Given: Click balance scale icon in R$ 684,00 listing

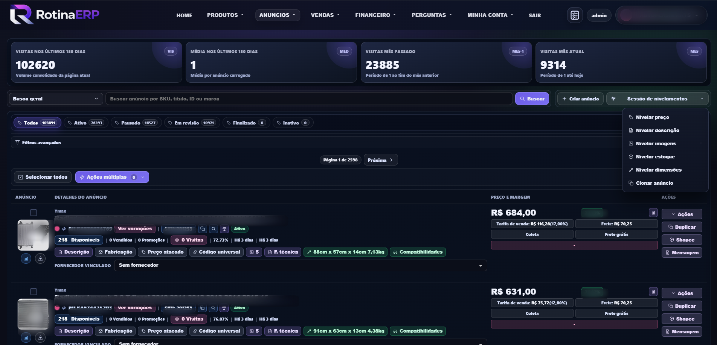Looking at the screenshot, I should click(224, 229).
